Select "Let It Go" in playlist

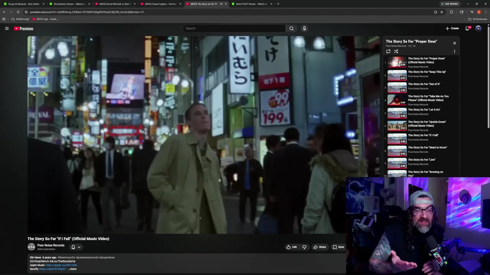click(421, 113)
